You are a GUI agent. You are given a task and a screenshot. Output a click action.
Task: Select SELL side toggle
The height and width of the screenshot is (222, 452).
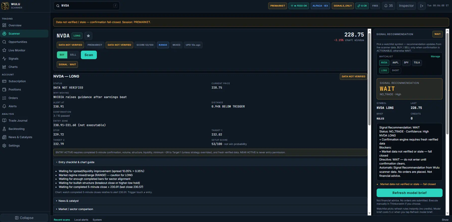73,55
